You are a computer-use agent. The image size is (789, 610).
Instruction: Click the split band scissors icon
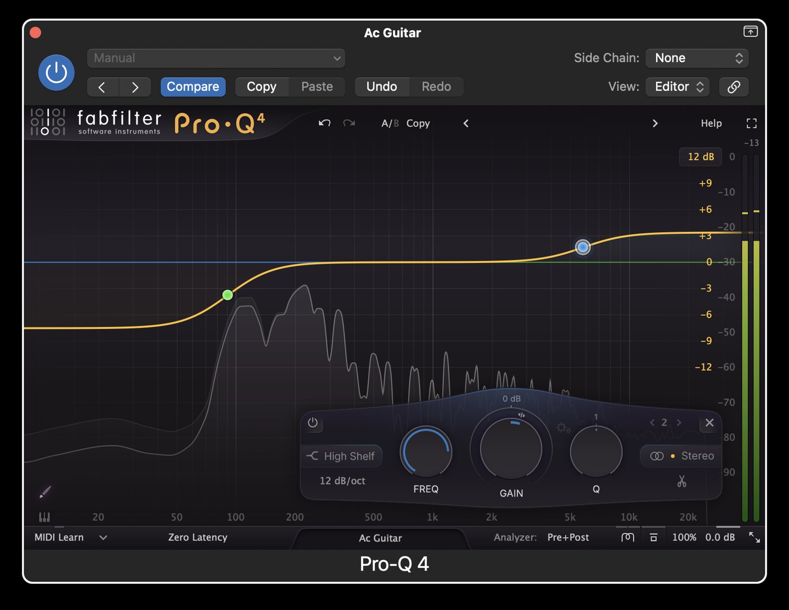(681, 481)
